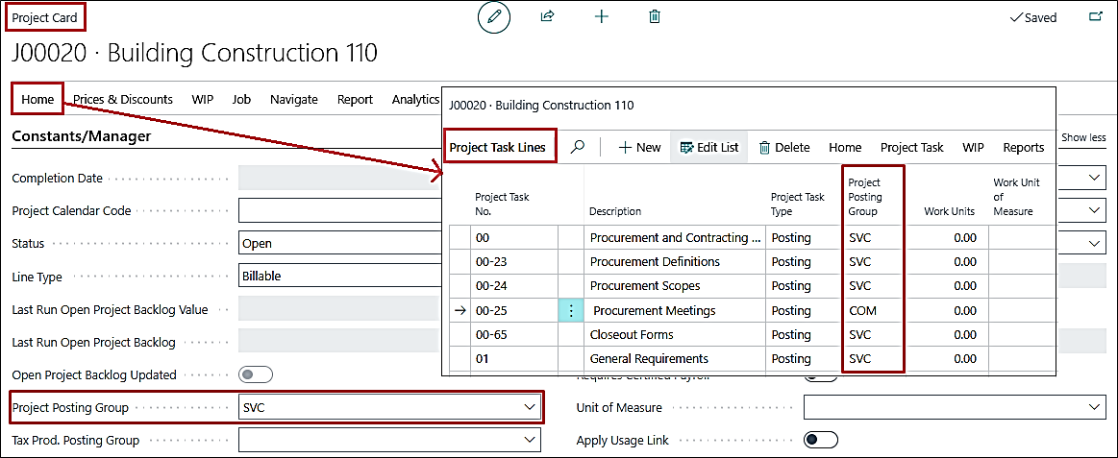Select the Report tab

click(x=355, y=99)
